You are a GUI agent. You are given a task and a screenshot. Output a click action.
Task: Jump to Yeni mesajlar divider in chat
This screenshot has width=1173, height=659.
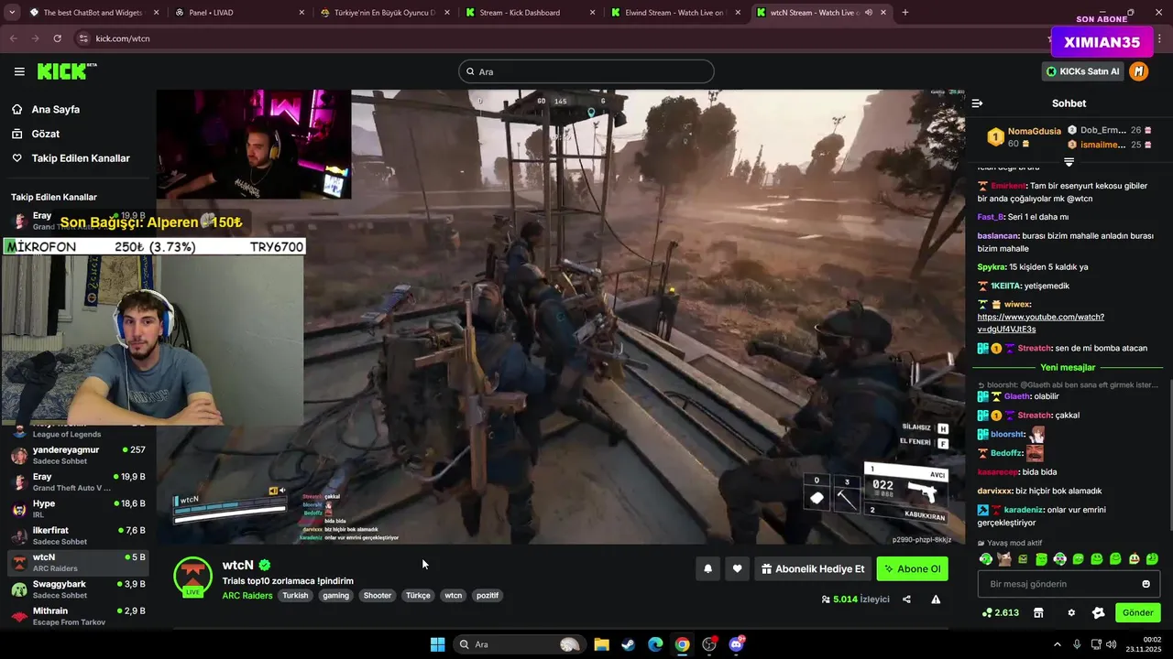click(x=1068, y=367)
